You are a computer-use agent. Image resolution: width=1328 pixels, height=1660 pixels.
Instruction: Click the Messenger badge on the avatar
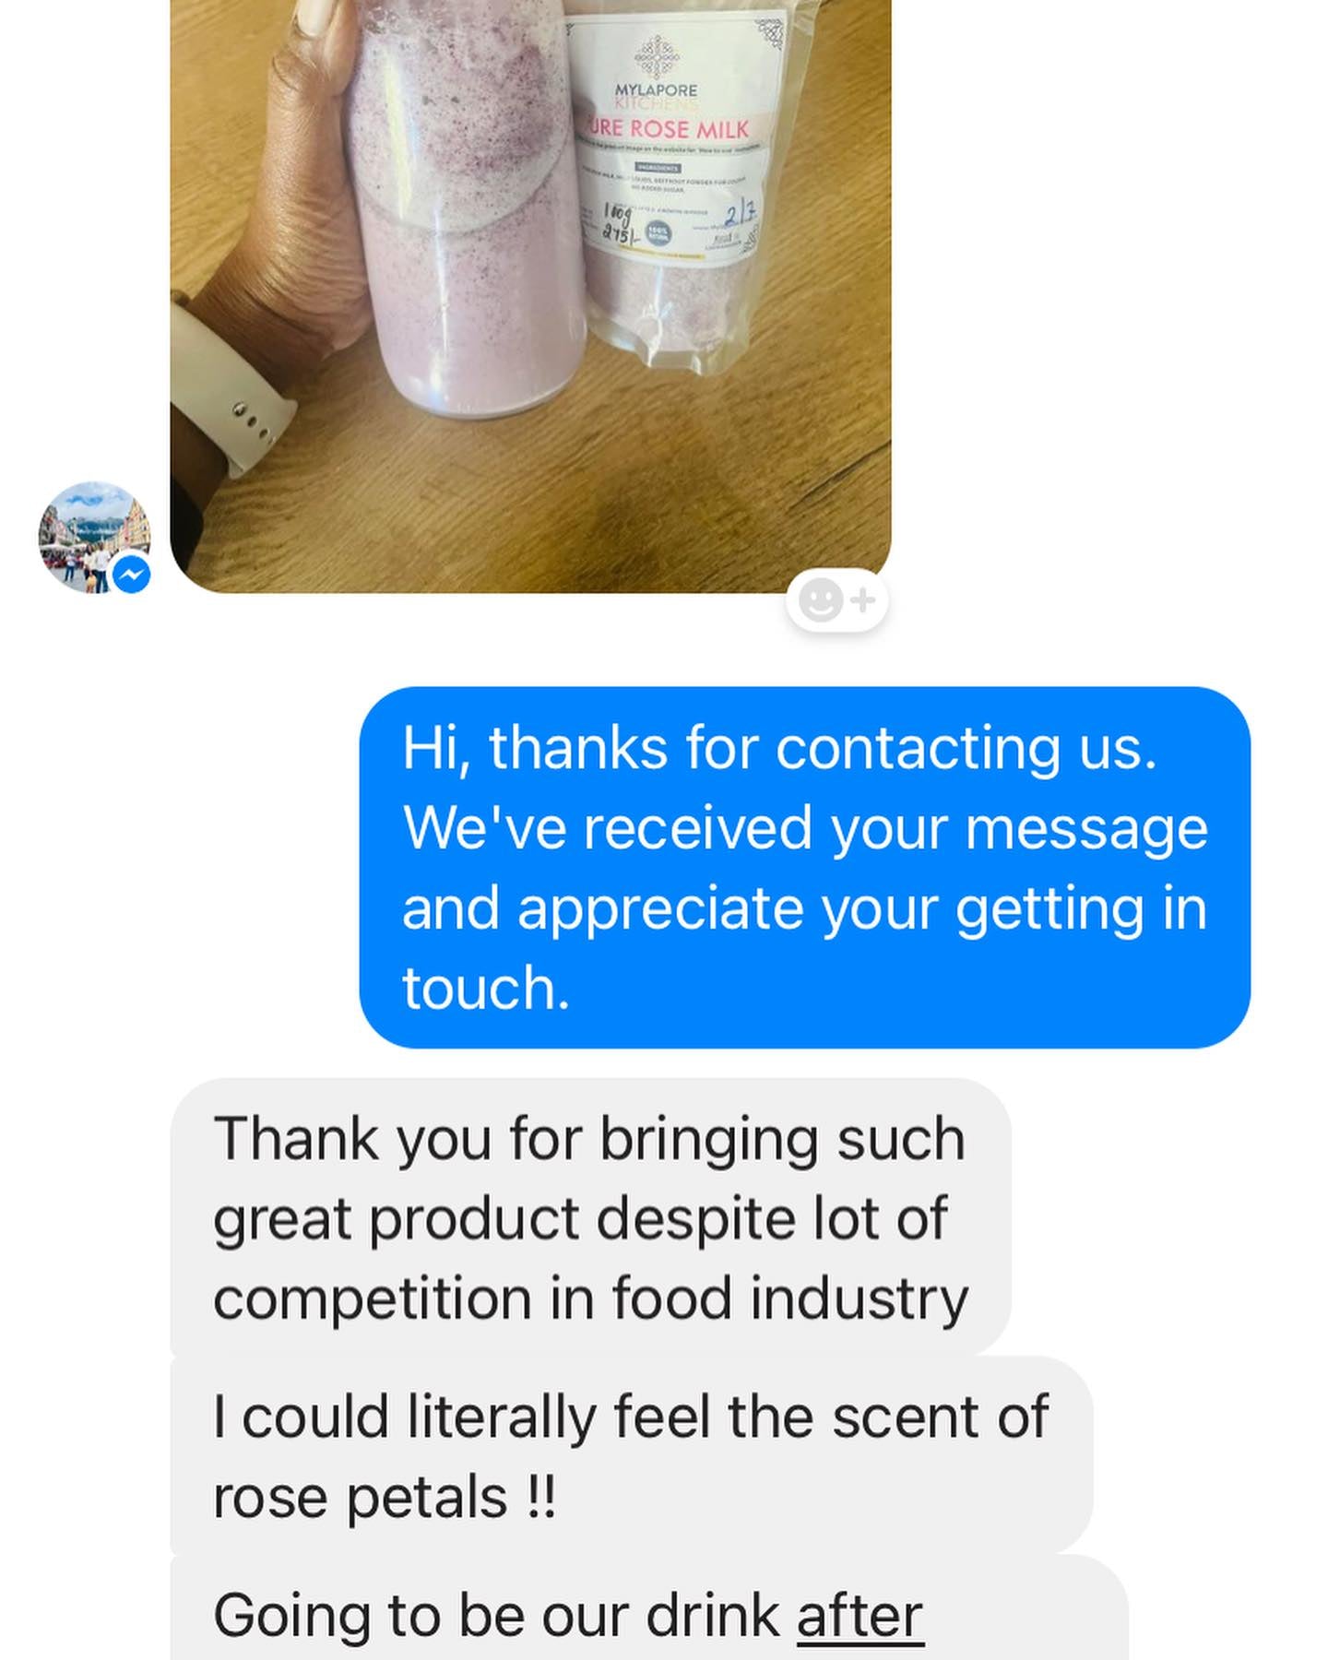pyautogui.click(x=132, y=575)
